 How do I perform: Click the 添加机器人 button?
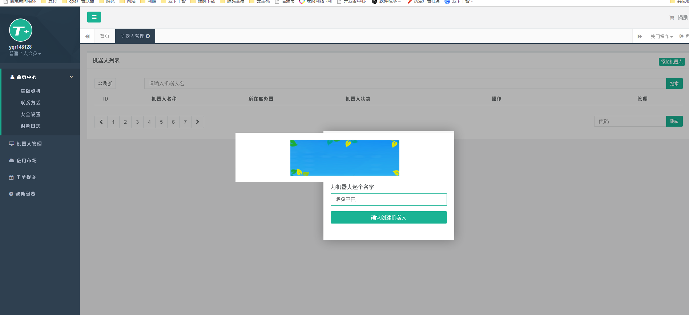(672, 62)
